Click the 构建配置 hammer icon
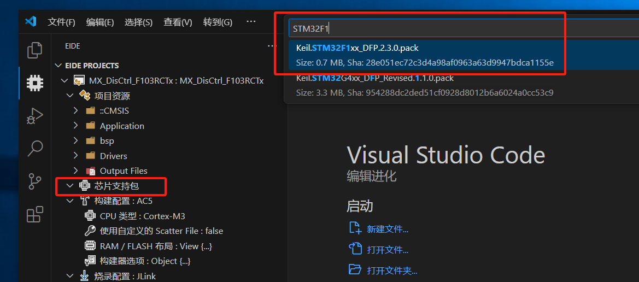 point(84,201)
